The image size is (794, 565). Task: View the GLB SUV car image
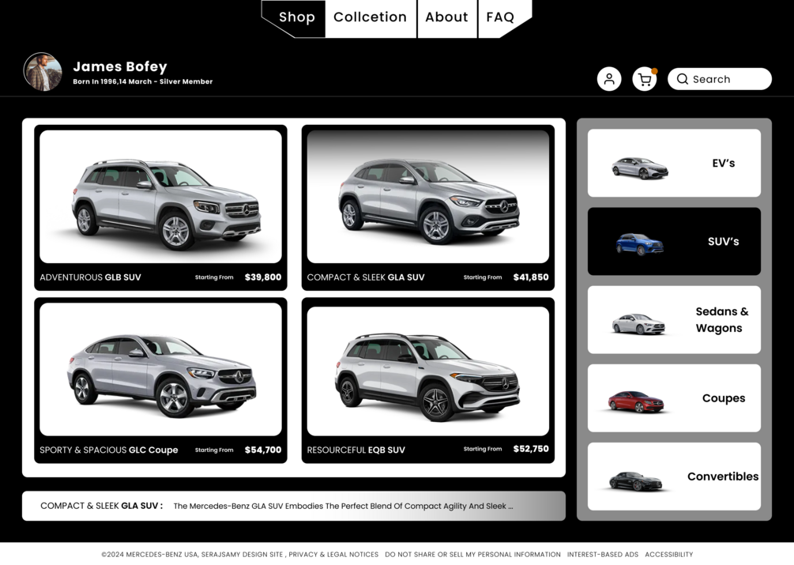pos(160,197)
